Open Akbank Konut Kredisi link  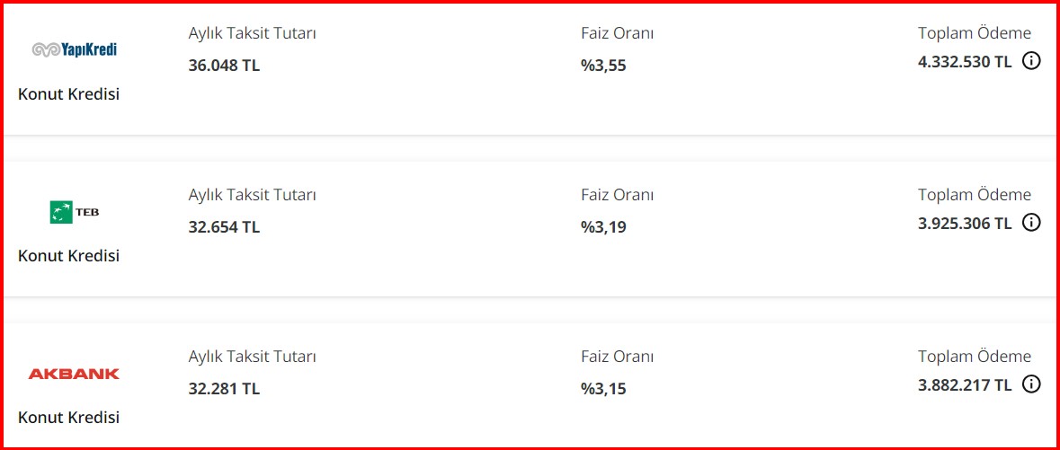click(x=69, y=418)
